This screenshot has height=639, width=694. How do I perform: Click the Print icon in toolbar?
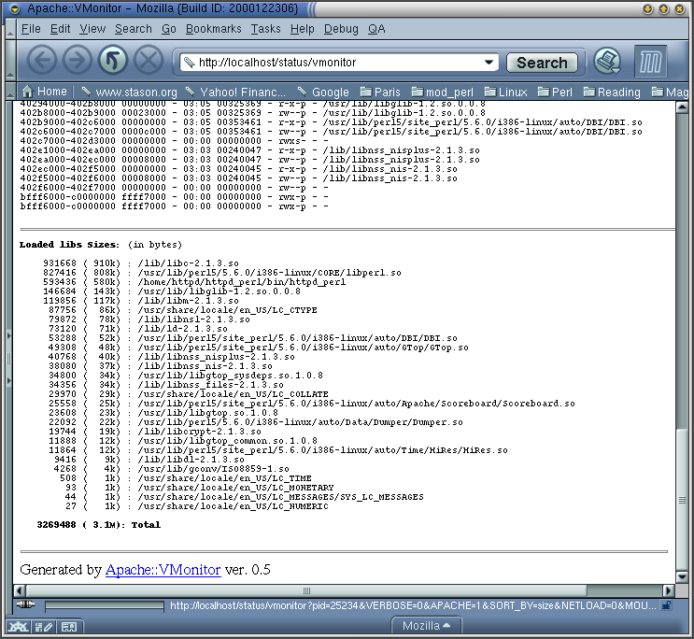pyautogui.click(x=608, y=62)
